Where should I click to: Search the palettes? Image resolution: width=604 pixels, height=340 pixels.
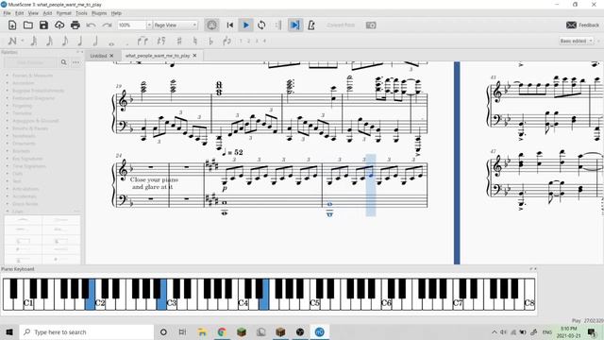click(x=63, y=62)
